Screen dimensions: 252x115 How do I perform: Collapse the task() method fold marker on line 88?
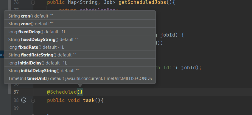click(33, 100)
